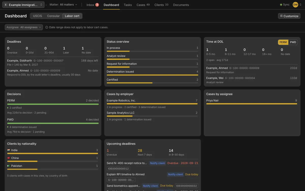Screen dimensions: 305x191
Task: Switch dashboard view to USCIS
Action: 37,16
